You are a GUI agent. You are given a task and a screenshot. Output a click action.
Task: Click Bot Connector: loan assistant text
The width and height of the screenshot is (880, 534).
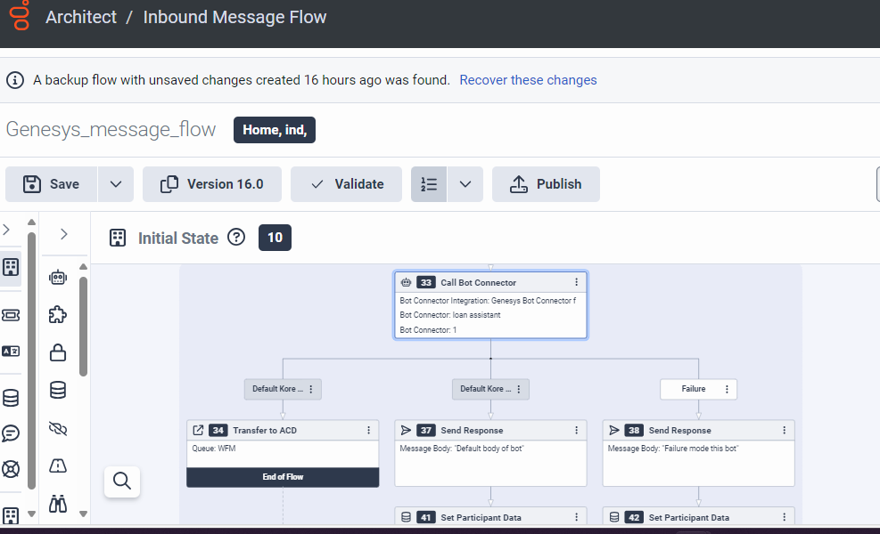(449, 315)
